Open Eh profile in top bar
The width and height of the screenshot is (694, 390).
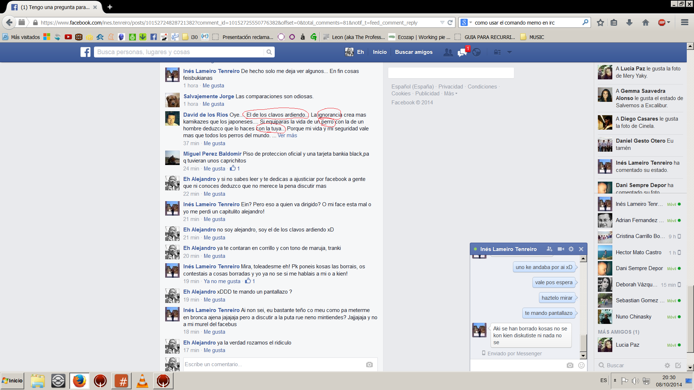[355, 52]
